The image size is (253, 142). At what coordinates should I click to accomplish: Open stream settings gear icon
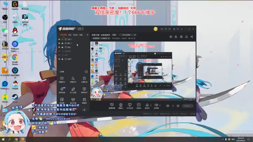coord(178,106)
